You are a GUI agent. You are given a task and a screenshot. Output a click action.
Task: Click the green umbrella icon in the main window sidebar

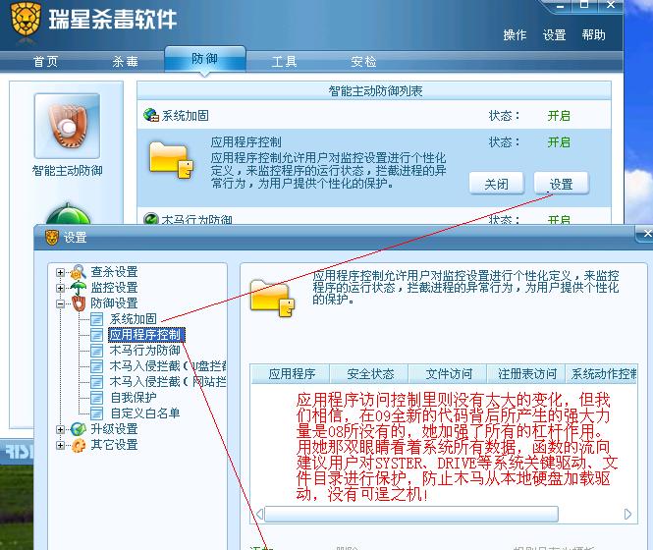68,213
